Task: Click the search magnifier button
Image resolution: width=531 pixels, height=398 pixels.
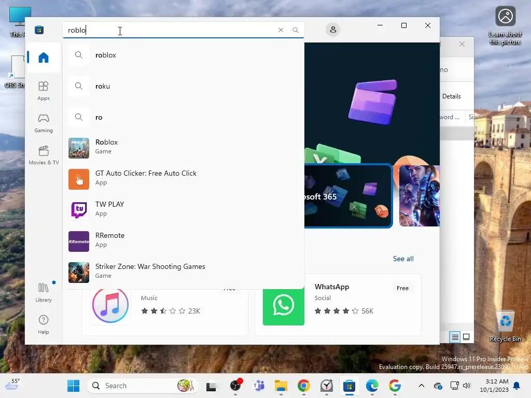Action: point(296,30)
